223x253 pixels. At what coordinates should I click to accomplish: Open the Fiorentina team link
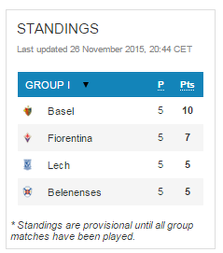(70, 138)
